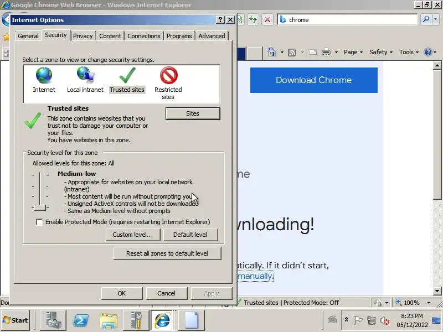Screen dimensions: 443x332
Task: Select the Trusted sites checkmark zone icon
Action: [127, 75]
